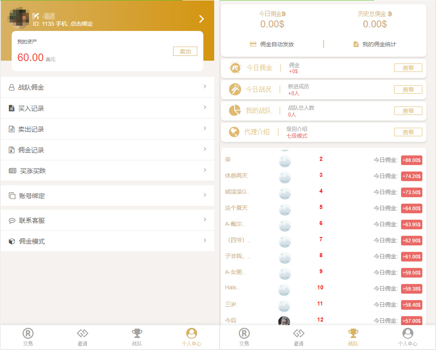436x350 pixels.
Task: Select the 战队佣金 team commission icon
Action: [11, 87]
